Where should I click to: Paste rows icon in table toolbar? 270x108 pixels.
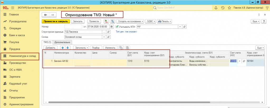point(127,48)
